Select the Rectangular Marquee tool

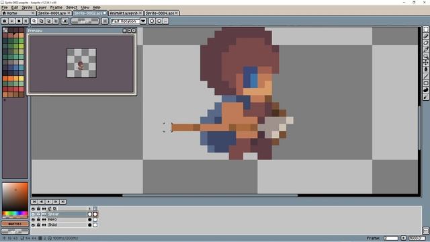(x=425, y=30)
